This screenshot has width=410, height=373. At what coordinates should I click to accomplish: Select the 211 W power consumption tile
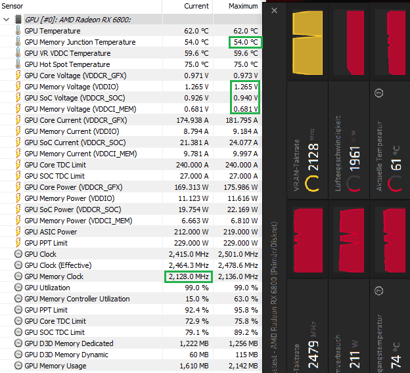pos(348,326)
